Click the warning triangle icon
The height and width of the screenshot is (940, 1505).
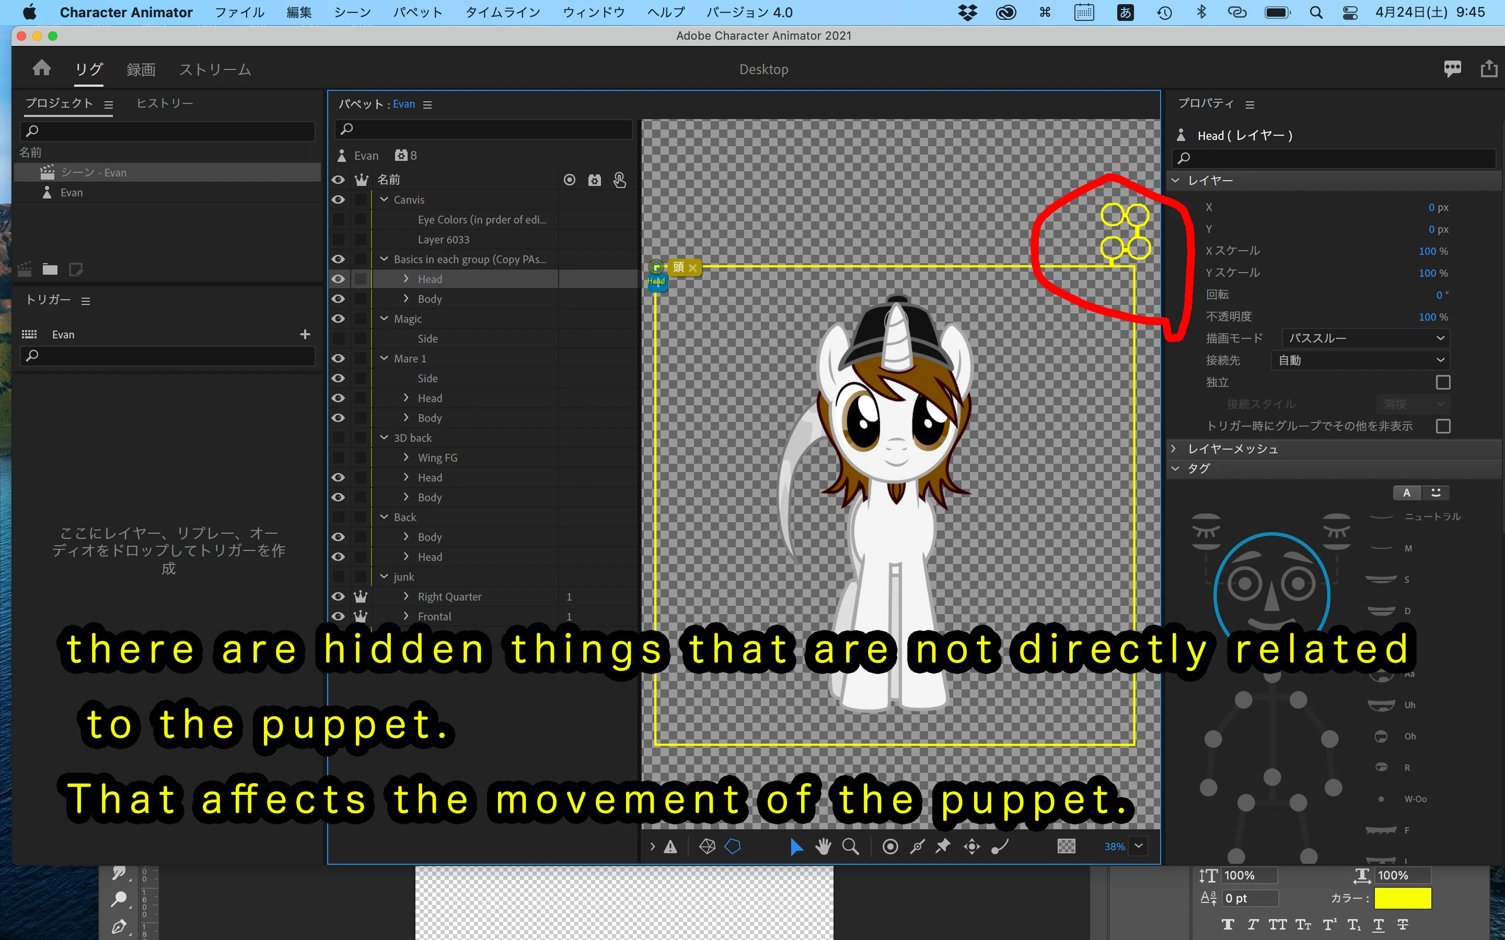coord(670,847)
